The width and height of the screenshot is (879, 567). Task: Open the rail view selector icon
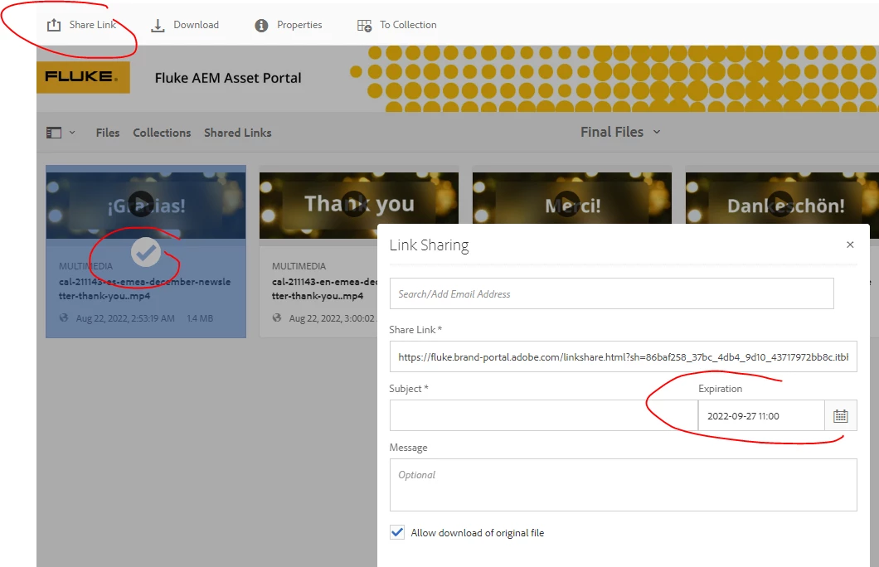pos(54,133)
